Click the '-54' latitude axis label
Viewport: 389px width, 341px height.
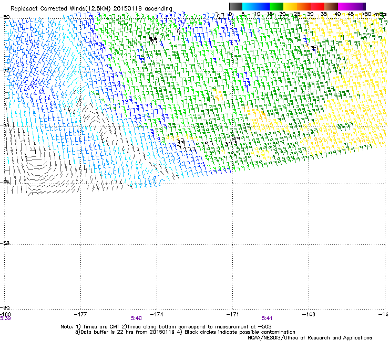5,125
